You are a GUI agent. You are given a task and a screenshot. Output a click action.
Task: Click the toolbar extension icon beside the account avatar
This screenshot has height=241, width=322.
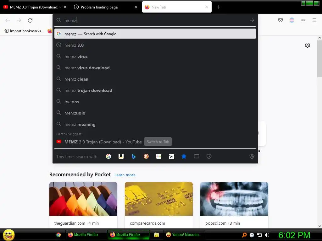tap(303, 20)
